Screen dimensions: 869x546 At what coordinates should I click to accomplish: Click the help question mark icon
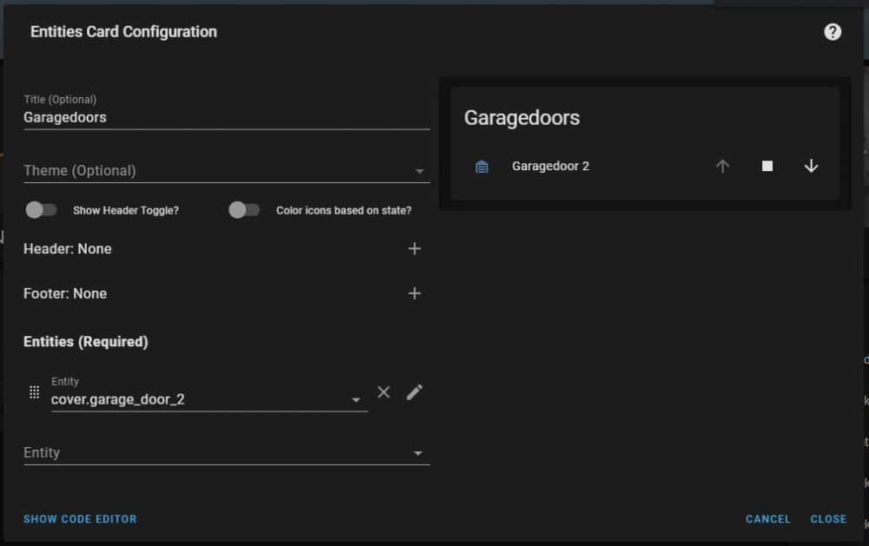tap(833, 32)
